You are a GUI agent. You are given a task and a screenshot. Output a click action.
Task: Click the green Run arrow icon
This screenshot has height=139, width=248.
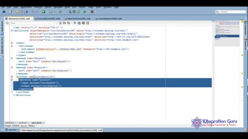pos(85,12)
